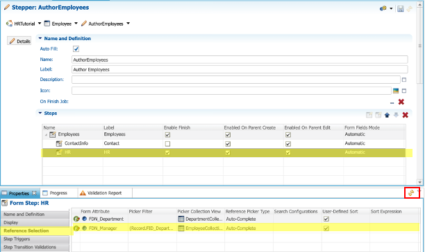
Task: Select the HR step row
Action: pyautogui.click(x=224, y=152)
